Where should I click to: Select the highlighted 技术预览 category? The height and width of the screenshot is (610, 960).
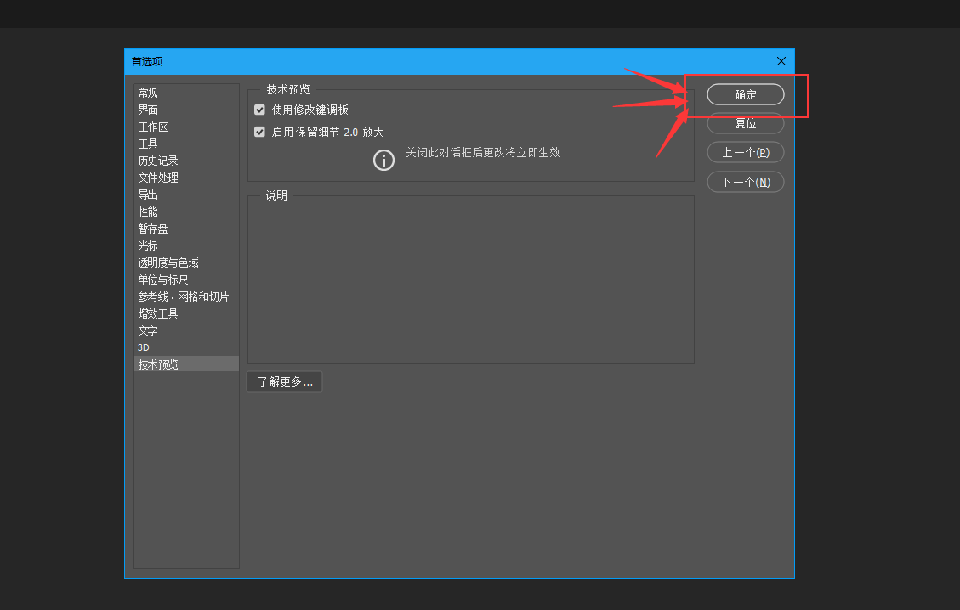point(186,364)
